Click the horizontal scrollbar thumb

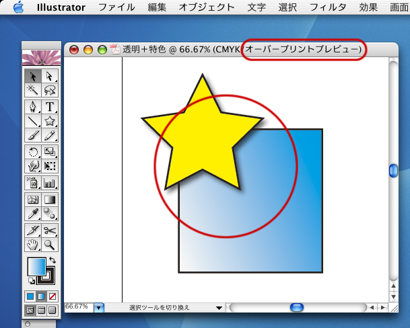[297, 307]
